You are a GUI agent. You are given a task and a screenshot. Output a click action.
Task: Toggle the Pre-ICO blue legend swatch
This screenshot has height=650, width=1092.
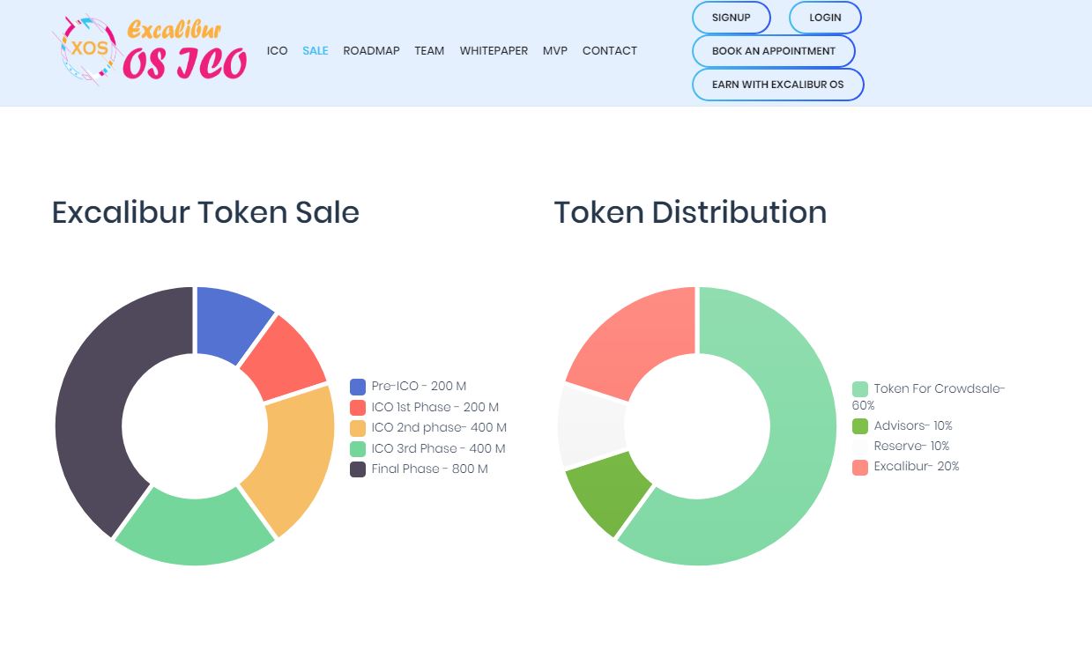point(358,387)
